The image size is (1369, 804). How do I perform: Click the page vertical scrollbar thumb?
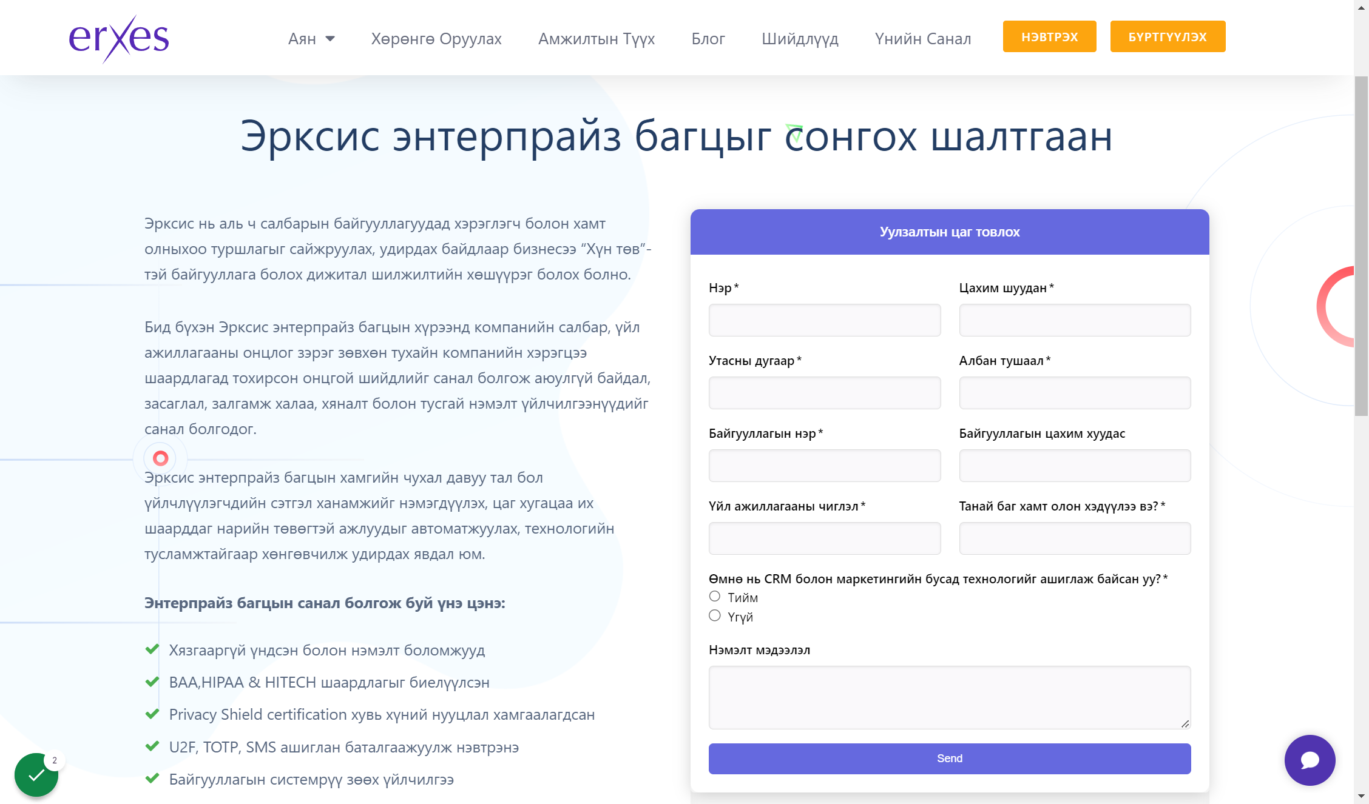tap(1361, 246)
